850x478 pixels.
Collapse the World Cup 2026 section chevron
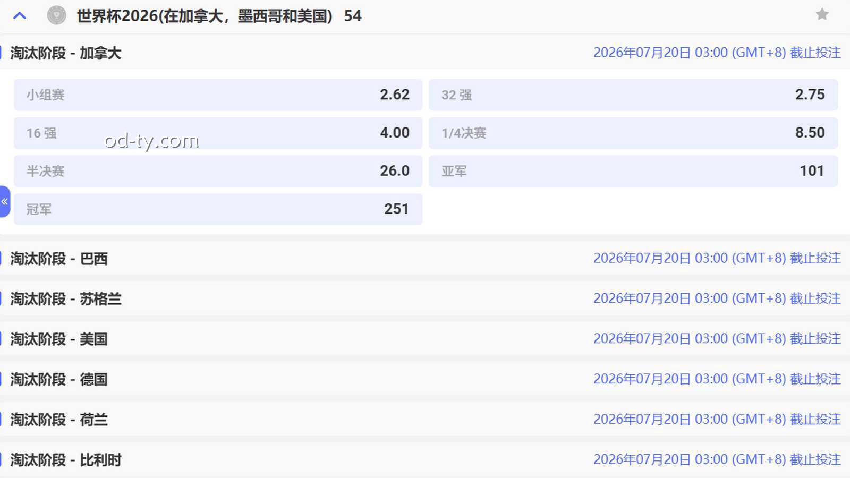click(x=20, y=15)
